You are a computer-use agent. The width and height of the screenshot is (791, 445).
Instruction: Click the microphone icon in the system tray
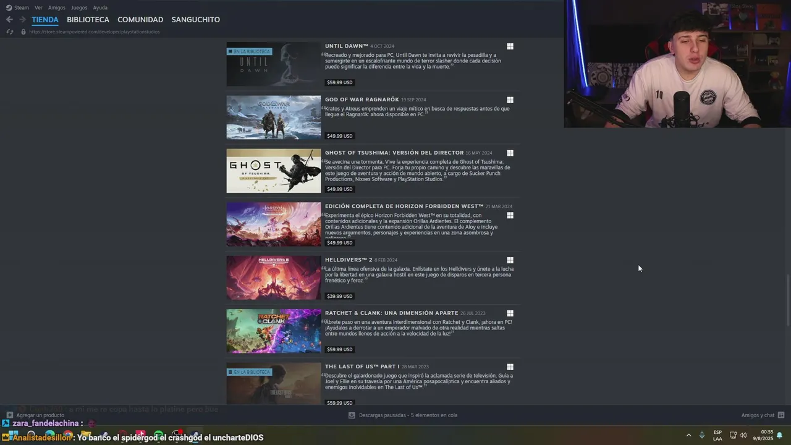tap(702, 435)
